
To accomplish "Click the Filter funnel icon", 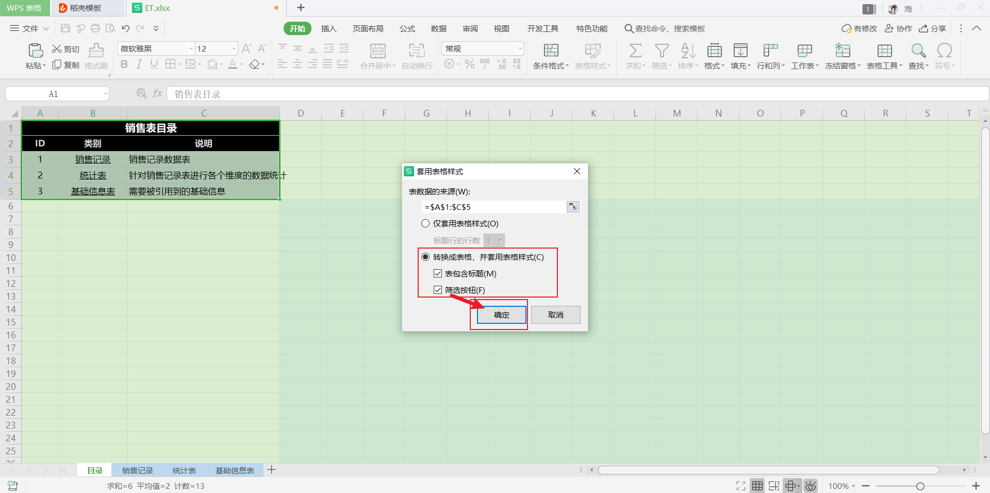I will [662, 51].
